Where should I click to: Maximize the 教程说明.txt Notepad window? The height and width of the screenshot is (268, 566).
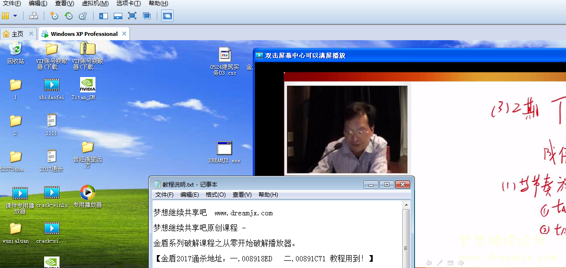tap(387, 184)
